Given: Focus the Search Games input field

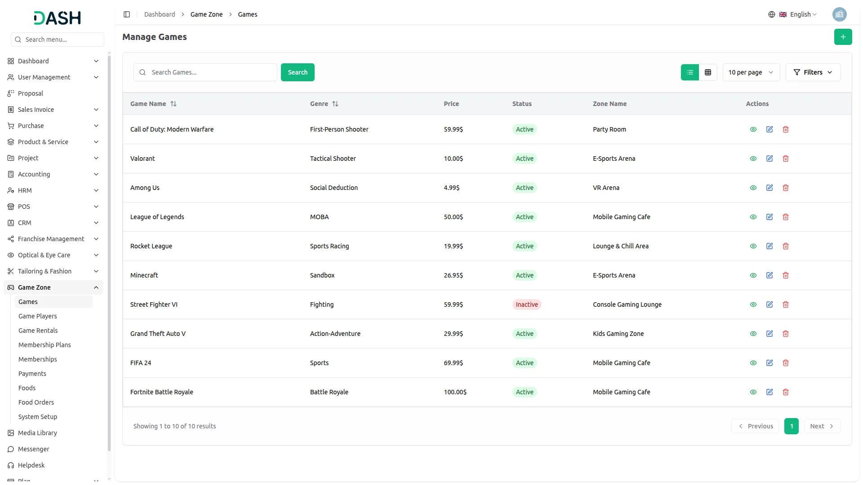Looking at the screenshot, I should coord(211,72).
